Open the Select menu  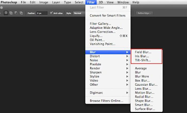[79, 2]
